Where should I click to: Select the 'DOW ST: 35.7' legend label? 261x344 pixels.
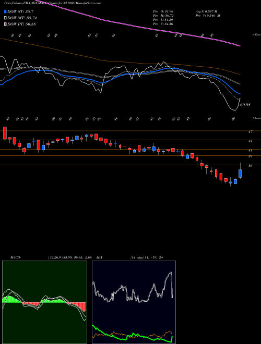(20, 11)
